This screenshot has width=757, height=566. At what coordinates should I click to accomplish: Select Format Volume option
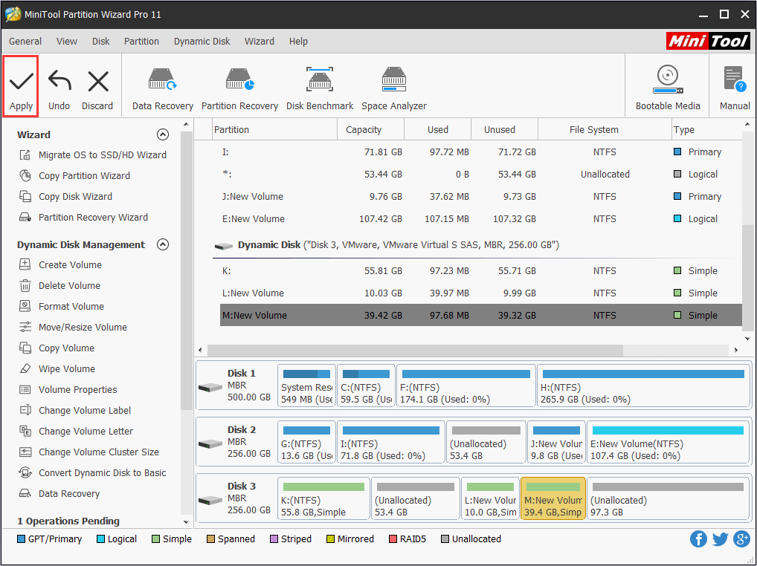pos(61,306)
